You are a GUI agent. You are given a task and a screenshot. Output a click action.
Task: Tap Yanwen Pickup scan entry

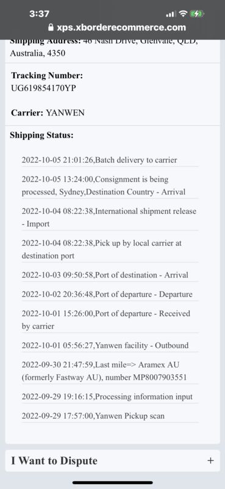[x=110, y=416]
